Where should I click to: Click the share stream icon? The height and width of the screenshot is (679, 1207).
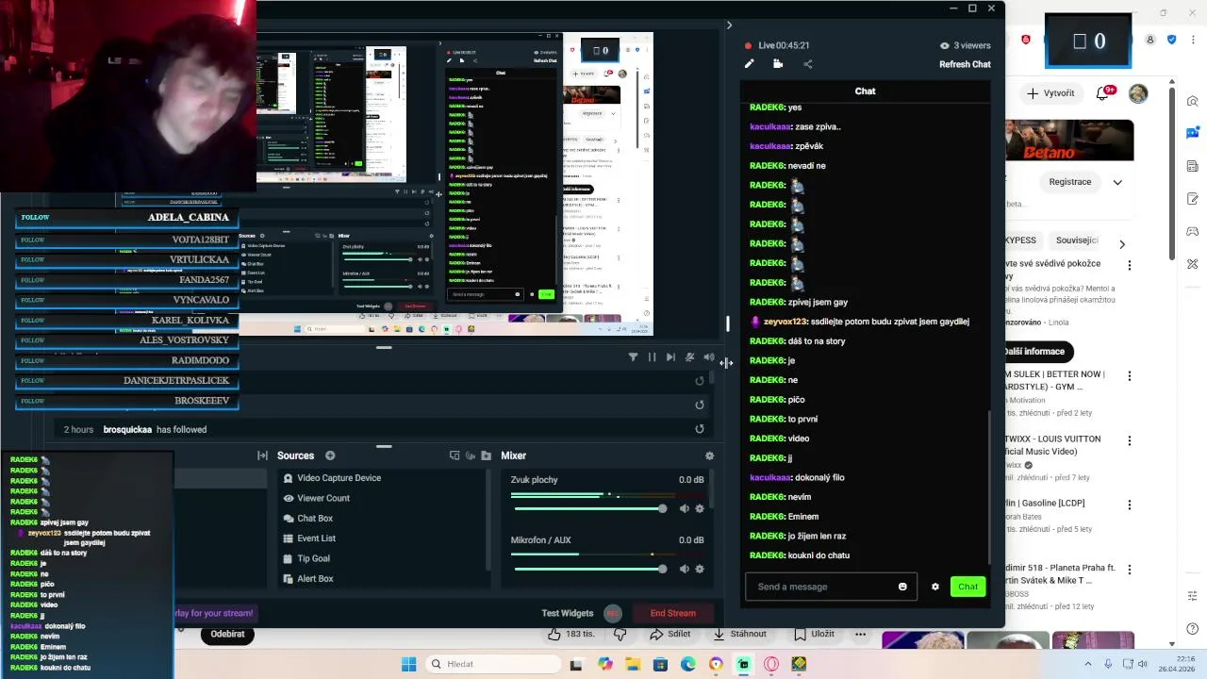[807, 64]
